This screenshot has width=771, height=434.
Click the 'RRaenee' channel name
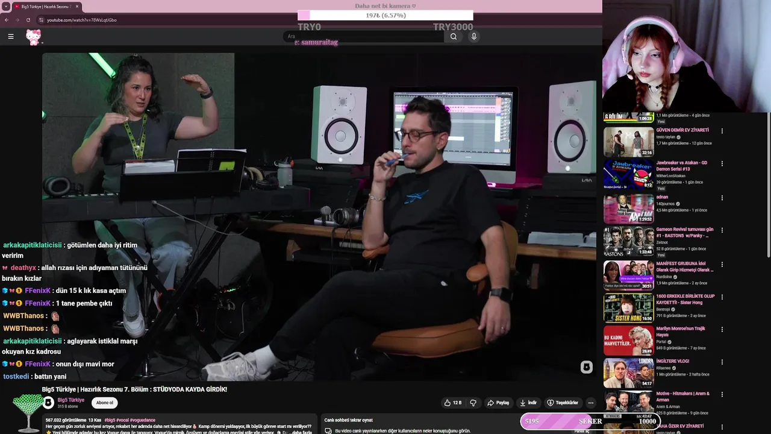[x=664, y=368]
